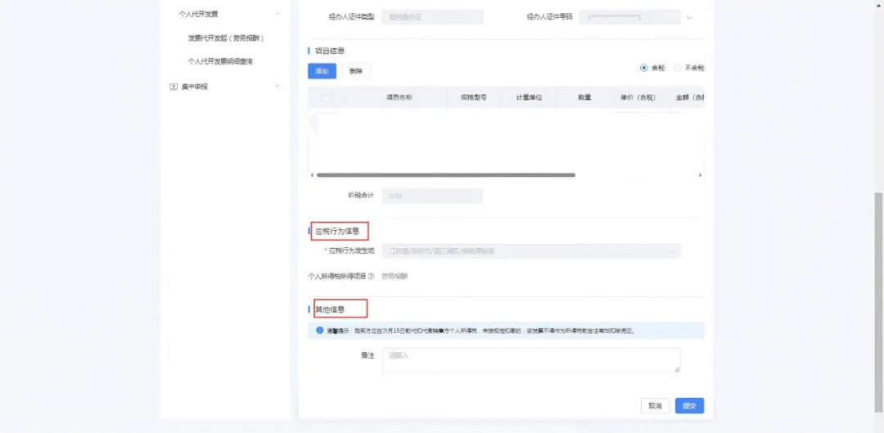The image size is (884, 433).
Task: Click the 规格型号 column header
Action: click(474, 97)
